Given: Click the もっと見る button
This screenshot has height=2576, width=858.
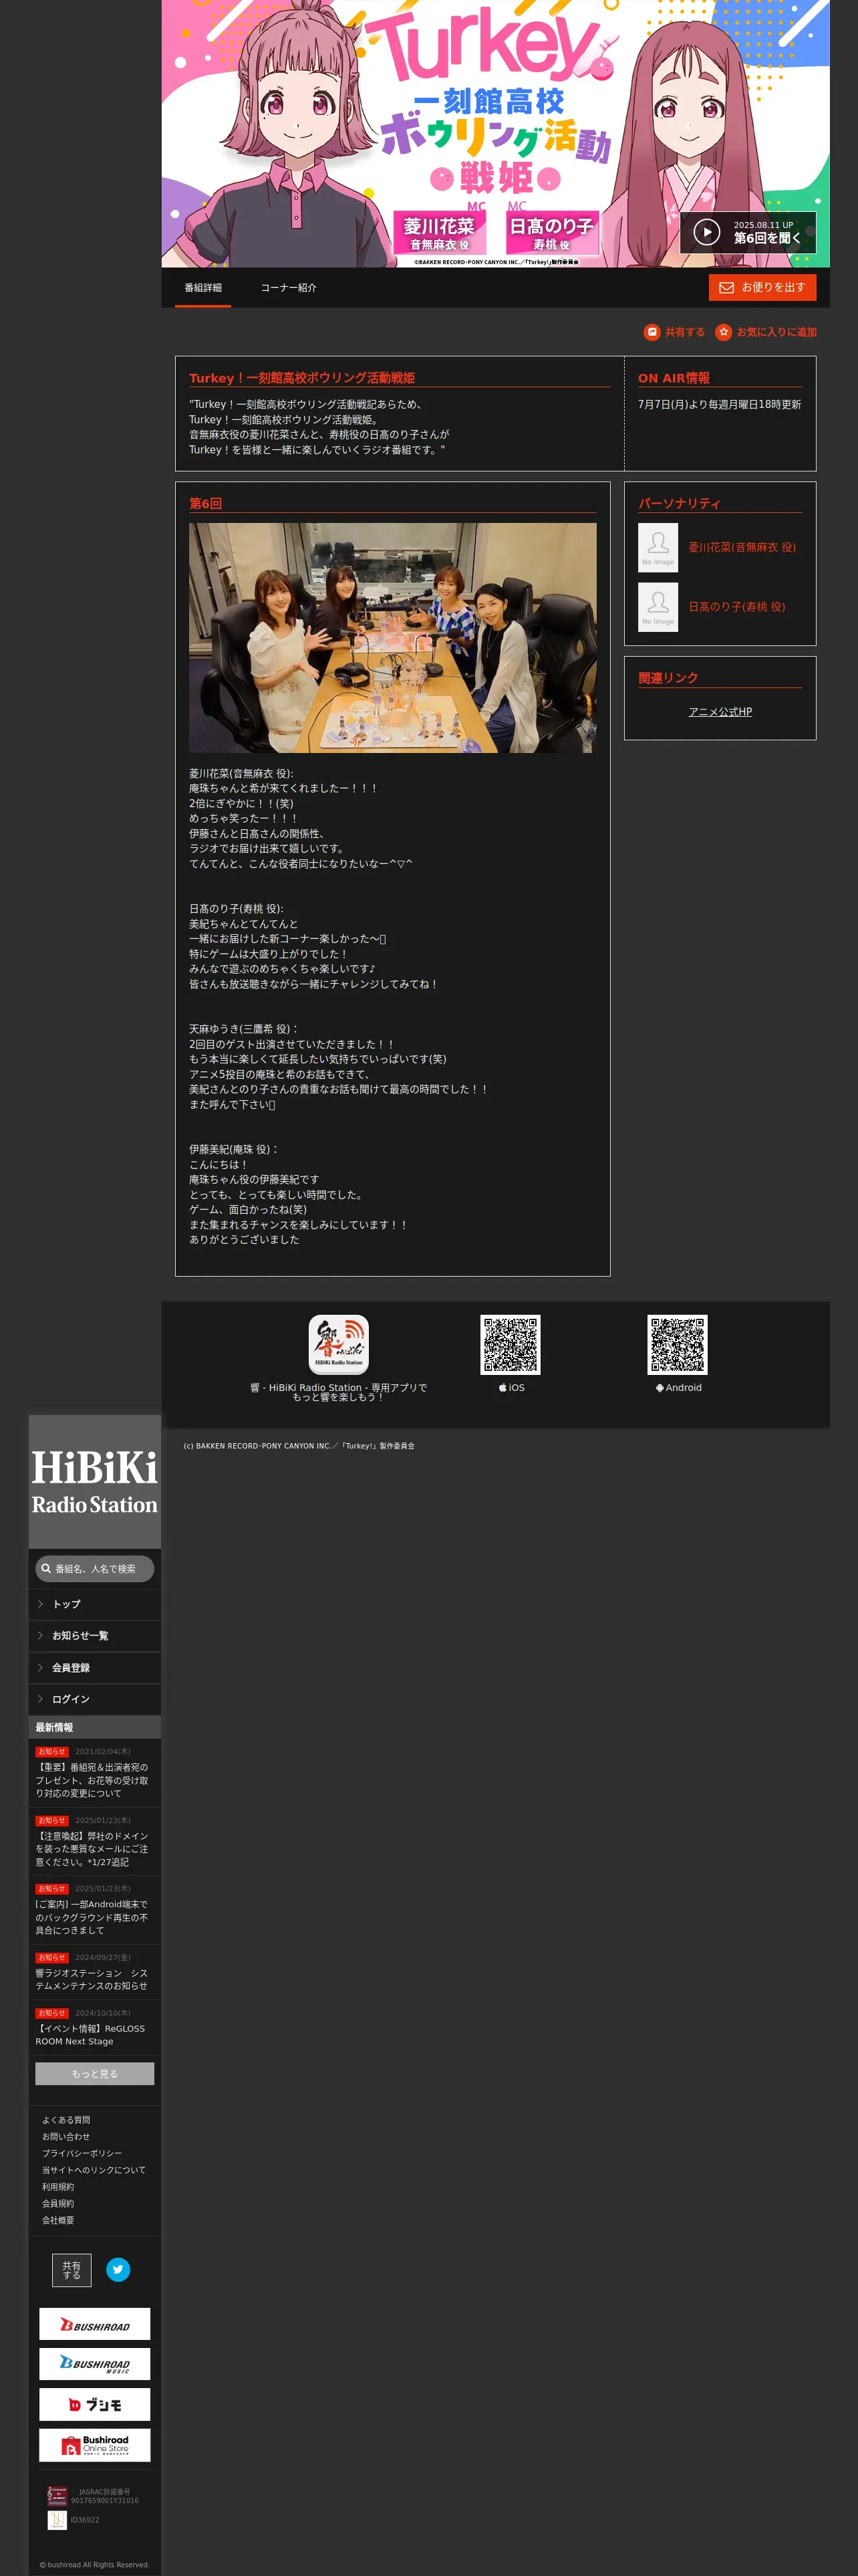Looking at the screenshot, I should click(x=95, y=2074).
